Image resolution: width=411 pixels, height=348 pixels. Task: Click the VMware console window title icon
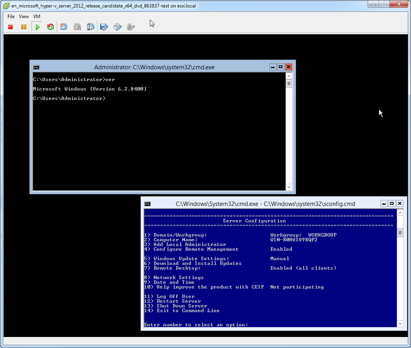(6, 6)
